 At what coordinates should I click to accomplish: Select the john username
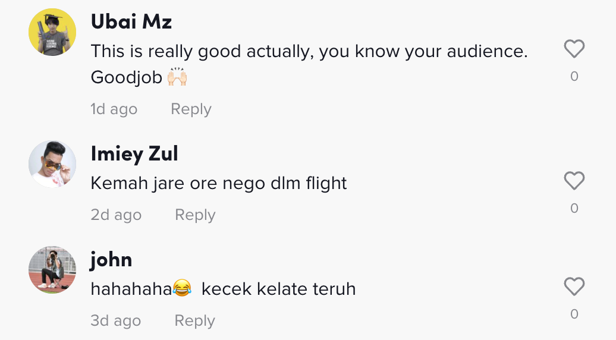[111, 260]
